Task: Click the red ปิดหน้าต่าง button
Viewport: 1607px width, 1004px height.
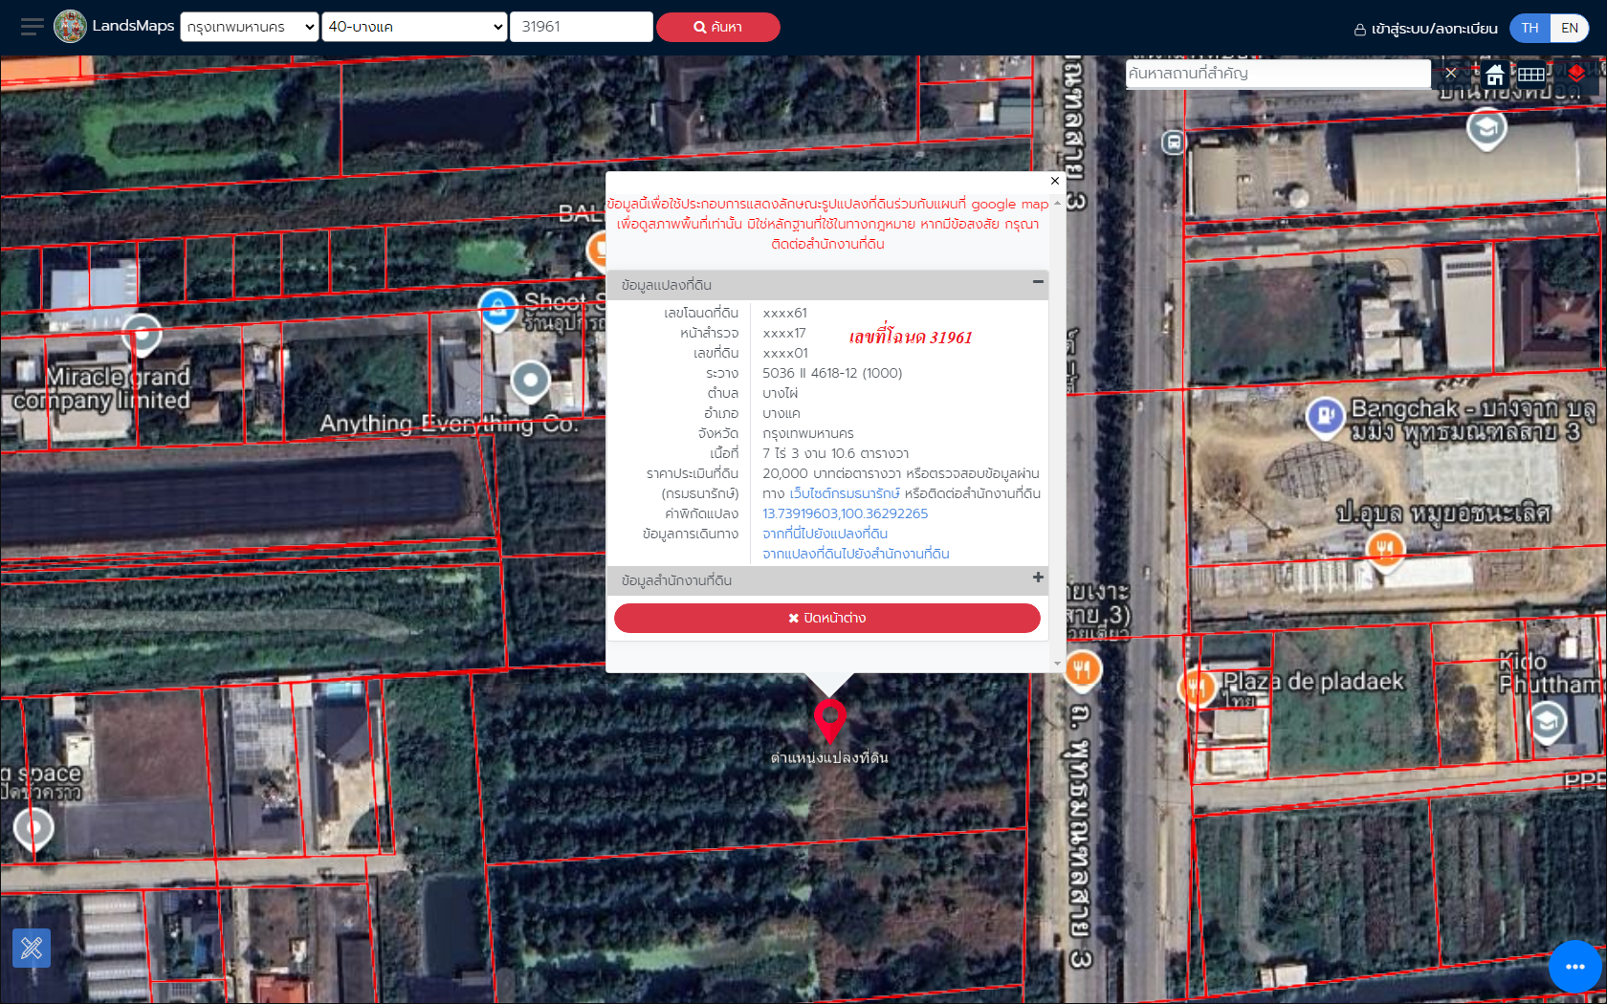Action: (826, 618)
